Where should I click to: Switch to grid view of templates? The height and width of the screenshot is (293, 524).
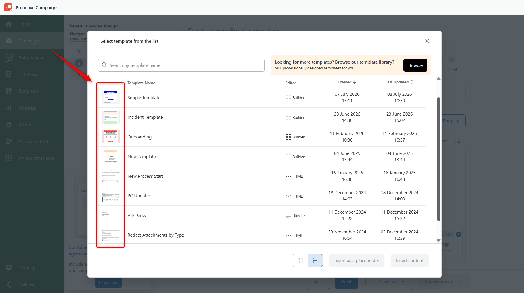300,260
